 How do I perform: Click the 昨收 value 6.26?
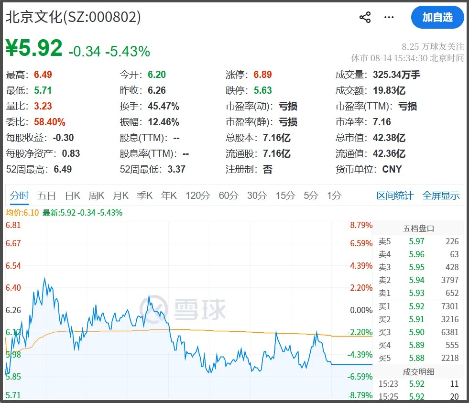click(157, 90)
